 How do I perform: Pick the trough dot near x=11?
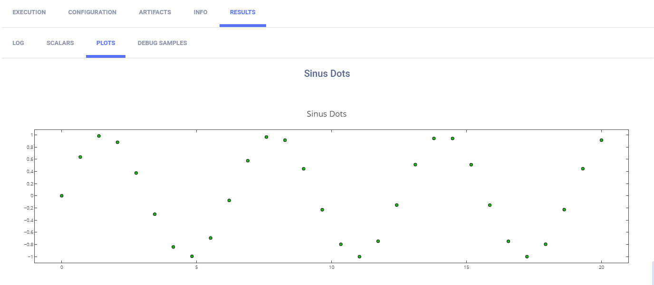pyautogui.click(x=359, y=257)
